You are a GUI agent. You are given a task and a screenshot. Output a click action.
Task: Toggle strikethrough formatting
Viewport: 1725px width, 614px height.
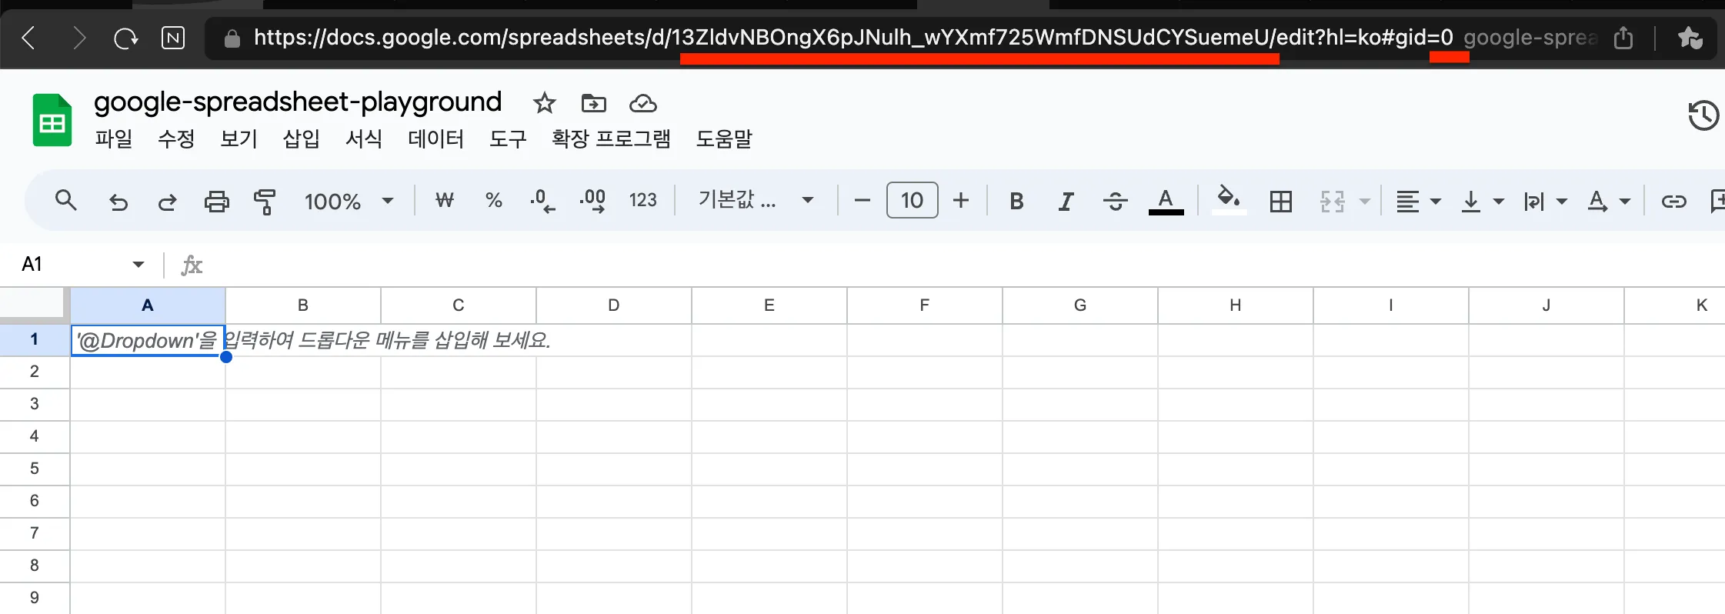(1115, 202)
